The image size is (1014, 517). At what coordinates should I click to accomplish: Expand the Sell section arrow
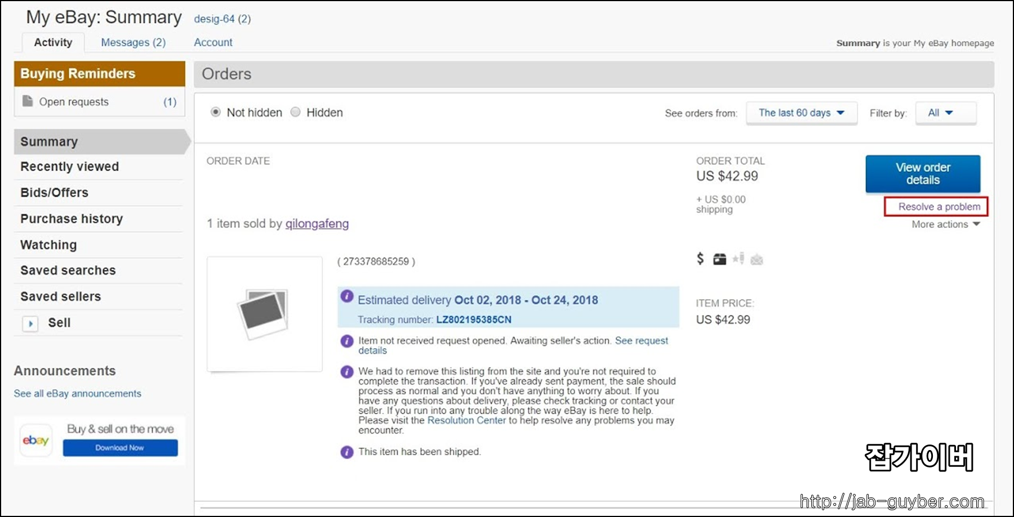click(x=30, y=323)
